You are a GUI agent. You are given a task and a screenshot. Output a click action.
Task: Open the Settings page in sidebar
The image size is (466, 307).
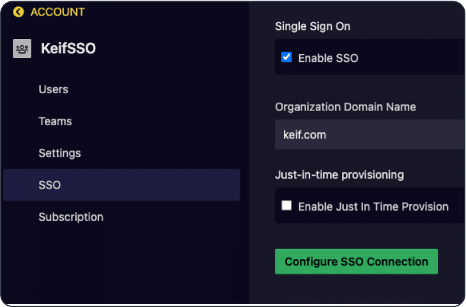click(59, 153)
